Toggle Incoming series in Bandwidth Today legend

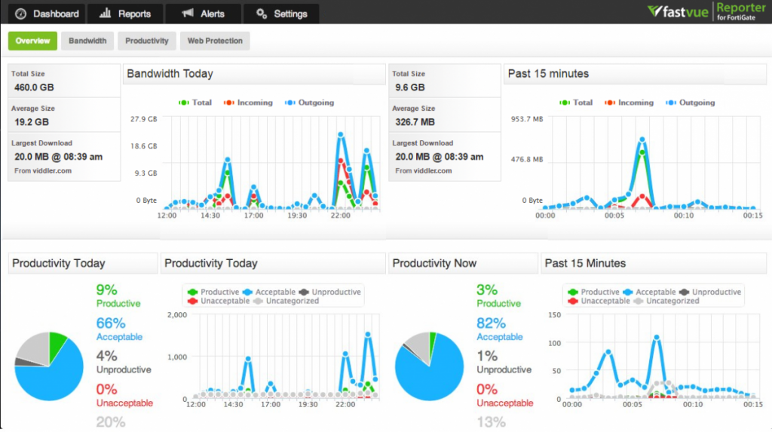click(248, 103)
